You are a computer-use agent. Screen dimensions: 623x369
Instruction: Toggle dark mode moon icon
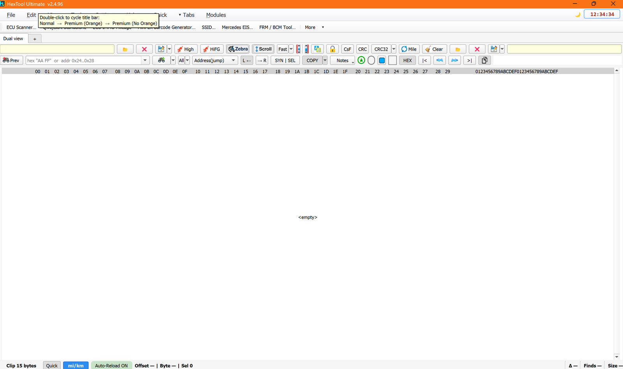tap(578, 14)
